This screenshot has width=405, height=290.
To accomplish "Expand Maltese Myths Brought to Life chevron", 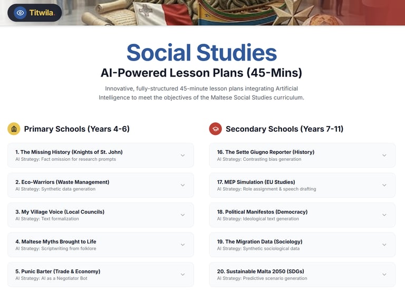I will click(x=182, y=245).
